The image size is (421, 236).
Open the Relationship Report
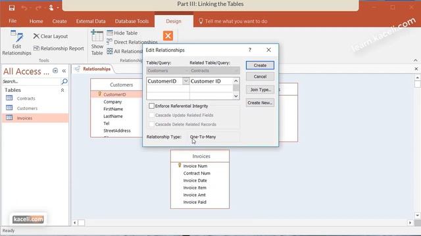[59, 49]
